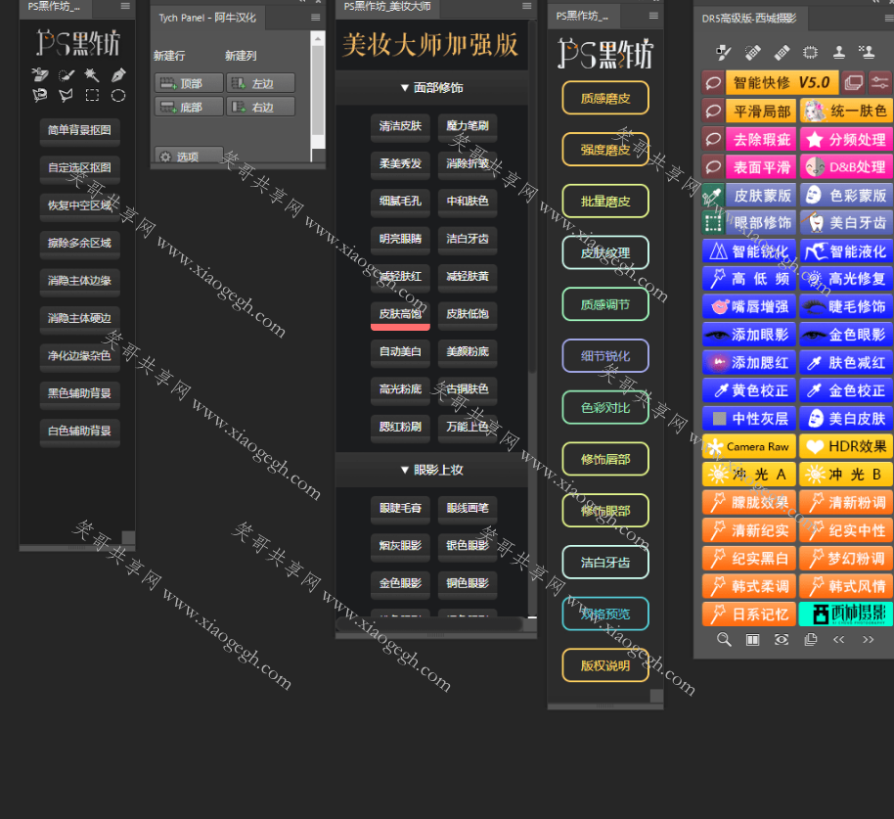Select the pattern stamp icon in DR5 panel
The image size is (894, 819).
pyautogui.click(x=868, y=53)
